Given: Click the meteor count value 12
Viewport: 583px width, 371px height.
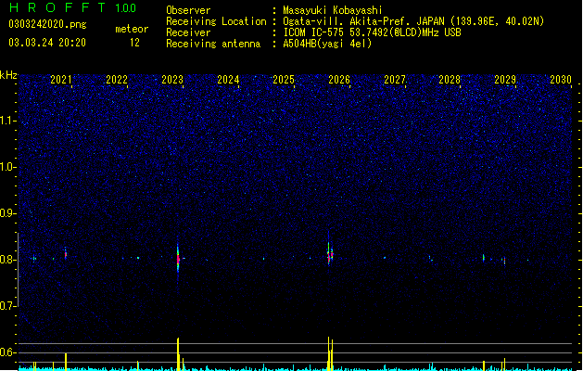Looking at the screenshot, I should tap(134, 43).
